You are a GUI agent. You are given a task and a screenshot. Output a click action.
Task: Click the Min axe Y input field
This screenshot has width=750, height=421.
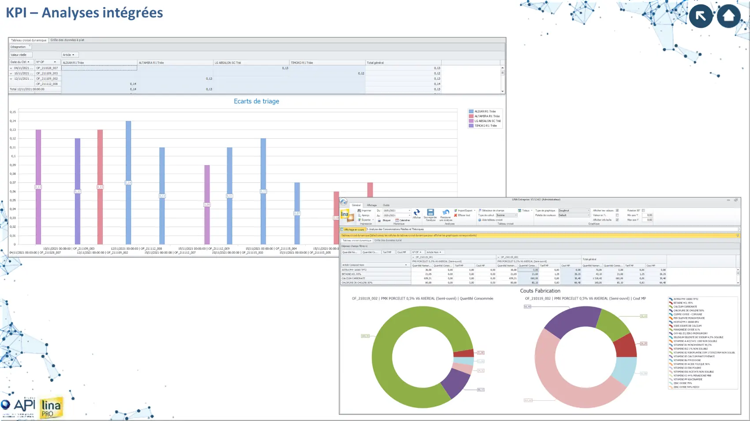(647, 215)
